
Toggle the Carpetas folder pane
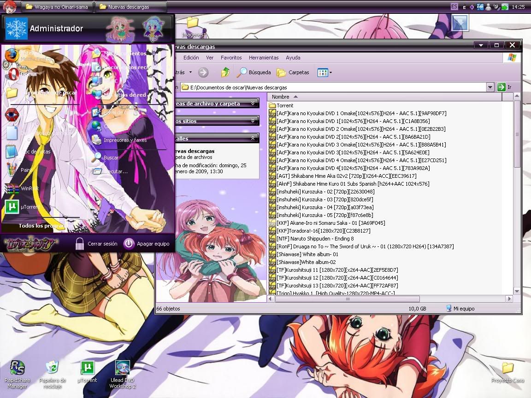pos(293,72)
